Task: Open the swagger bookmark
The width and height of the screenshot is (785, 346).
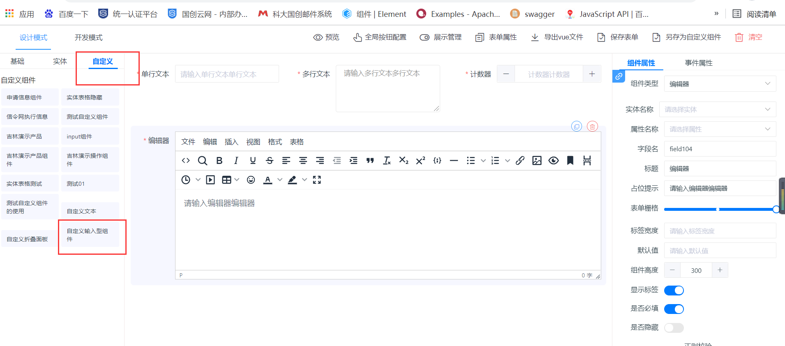Action: 532,14
